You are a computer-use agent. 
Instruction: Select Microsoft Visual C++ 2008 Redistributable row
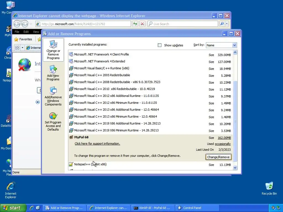pyautogui.click(x=151, y=82)
